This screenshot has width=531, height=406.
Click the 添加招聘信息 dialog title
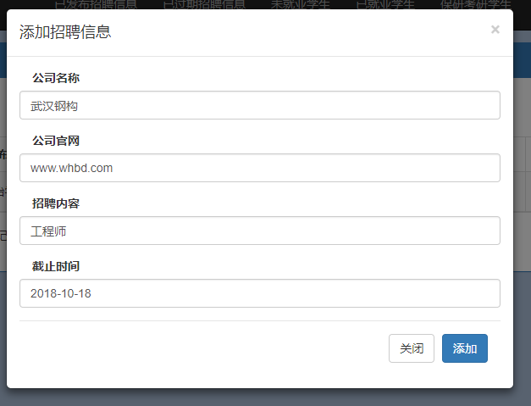point(65,33)
